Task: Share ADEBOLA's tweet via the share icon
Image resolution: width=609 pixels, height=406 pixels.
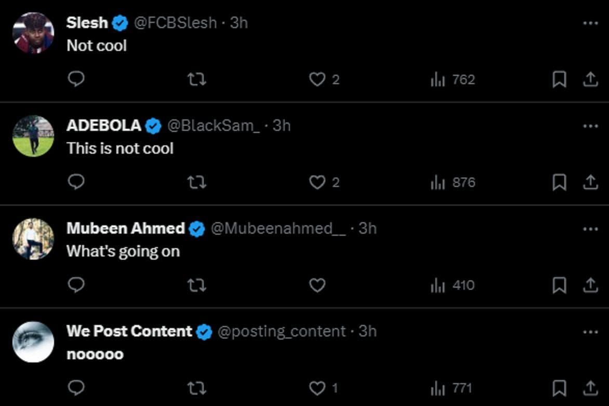Action: pyautogui.click(x=591, y=182)
